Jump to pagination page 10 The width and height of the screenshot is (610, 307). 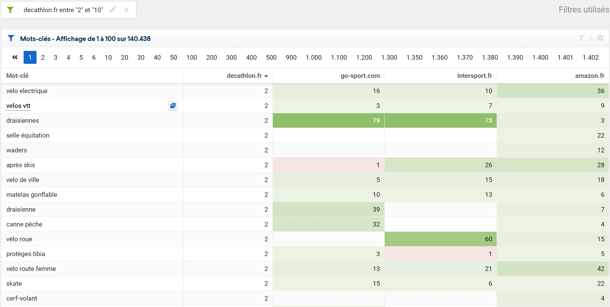point(108,57)
